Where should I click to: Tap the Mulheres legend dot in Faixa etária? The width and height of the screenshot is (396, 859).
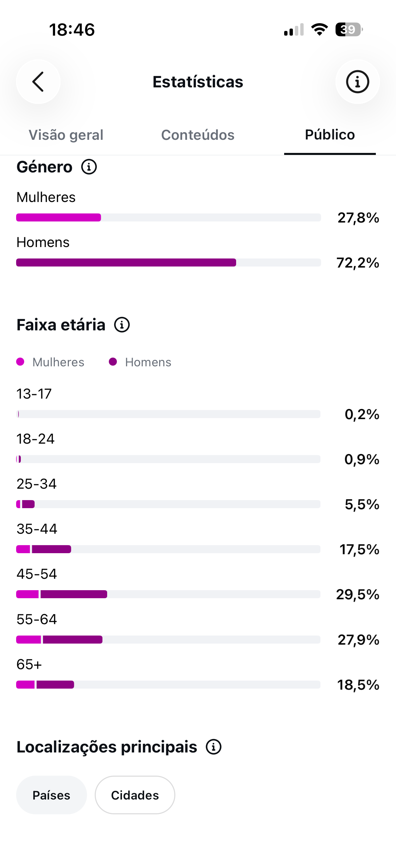click(x=20, y=362)
